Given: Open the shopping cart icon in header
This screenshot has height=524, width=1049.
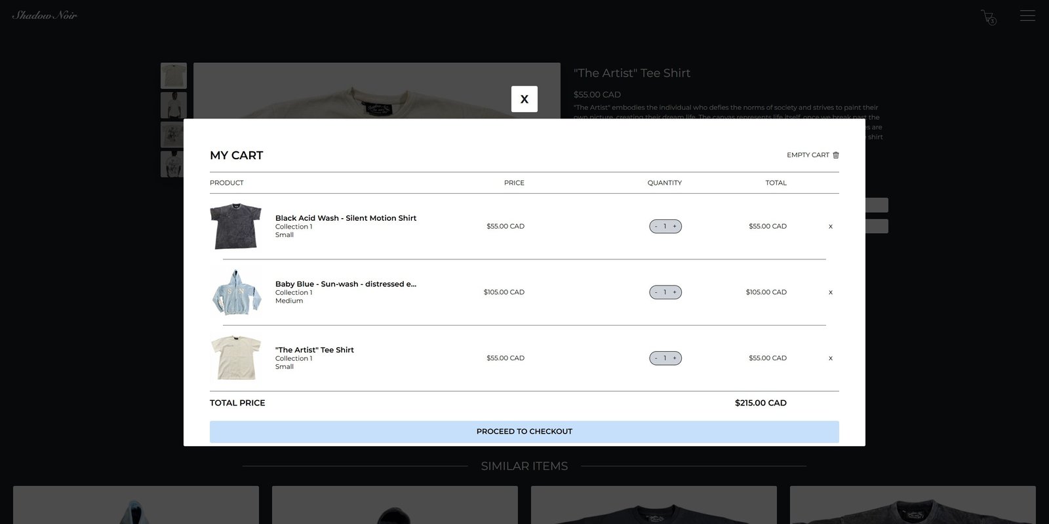Looking at the screenshot, I should pyautogui.click(x=987, y=17).
